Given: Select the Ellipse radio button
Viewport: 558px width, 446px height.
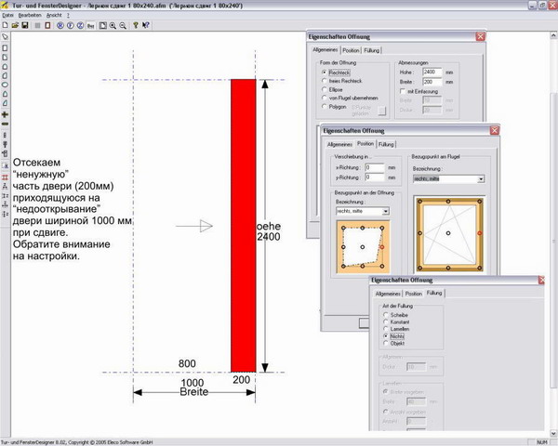Looking at the screenshot, I should coord(324,88).
